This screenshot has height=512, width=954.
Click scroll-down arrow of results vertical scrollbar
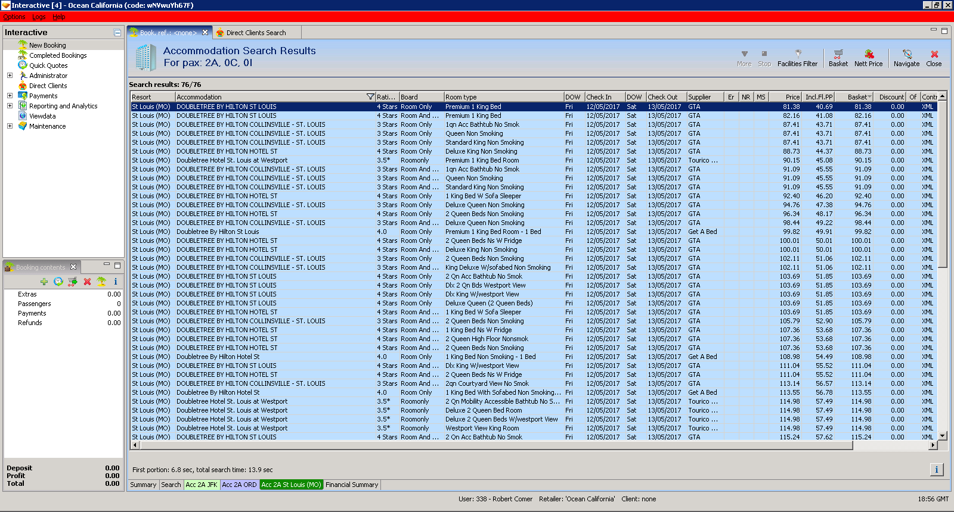943,435
